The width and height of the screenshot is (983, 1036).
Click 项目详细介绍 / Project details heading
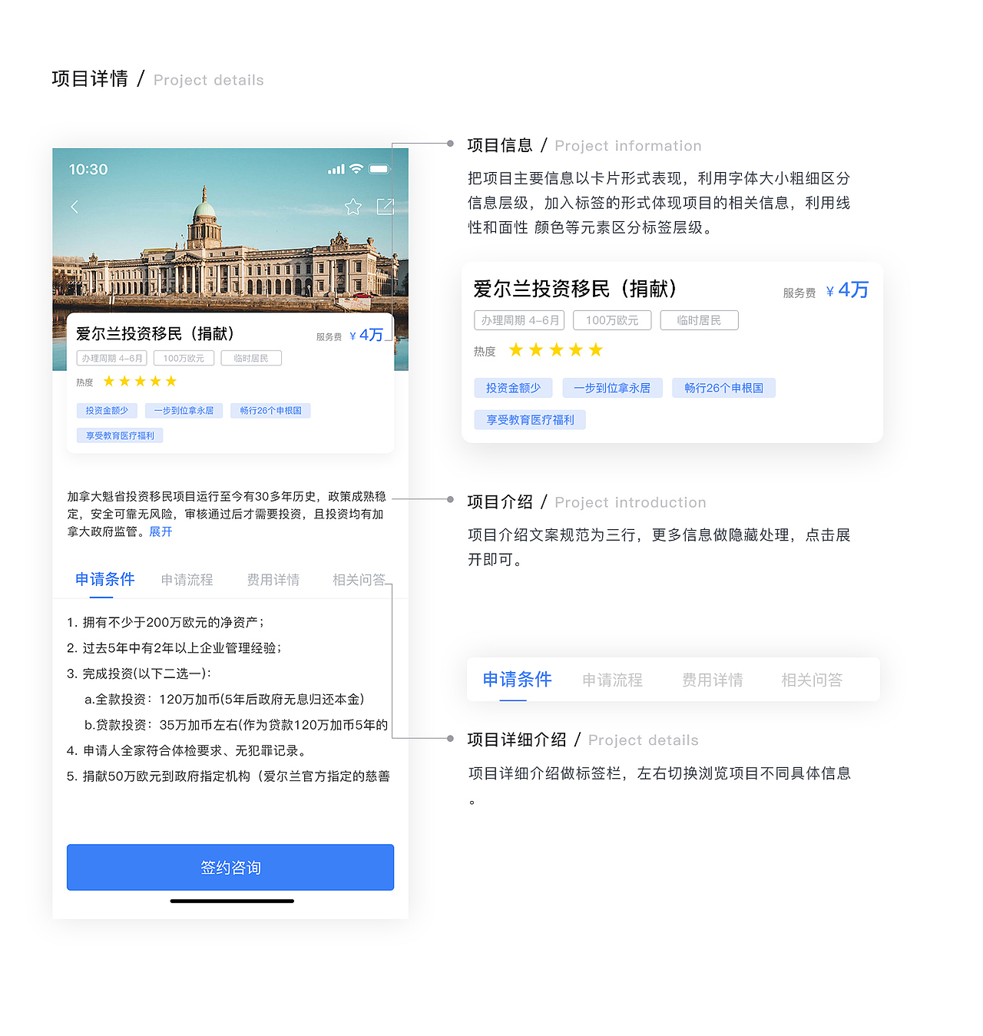(x=583, y=740)
